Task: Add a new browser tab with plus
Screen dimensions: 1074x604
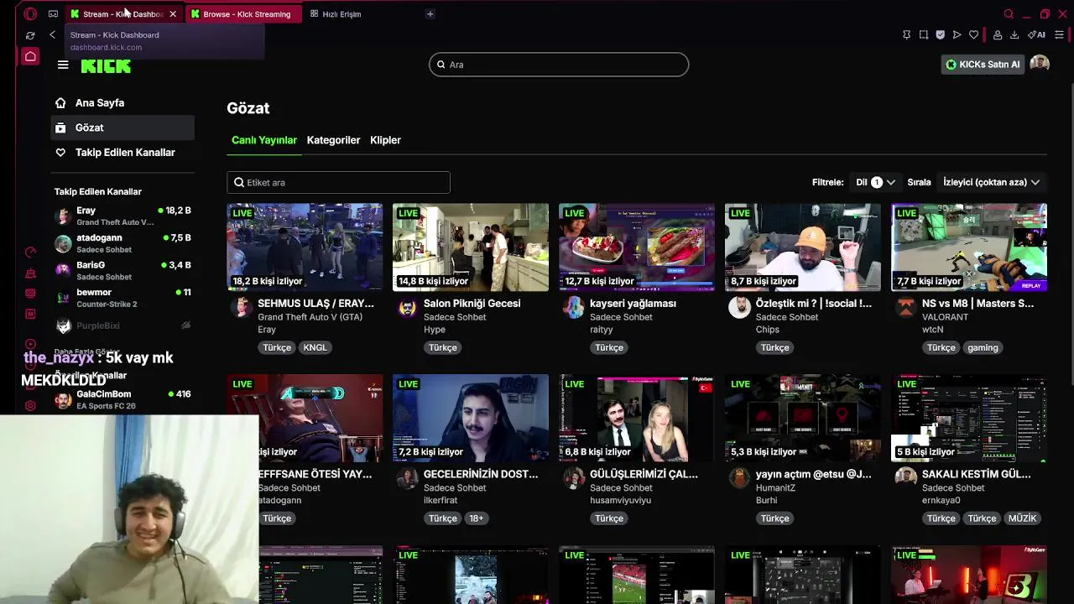Action: click(x=430, y=13)
